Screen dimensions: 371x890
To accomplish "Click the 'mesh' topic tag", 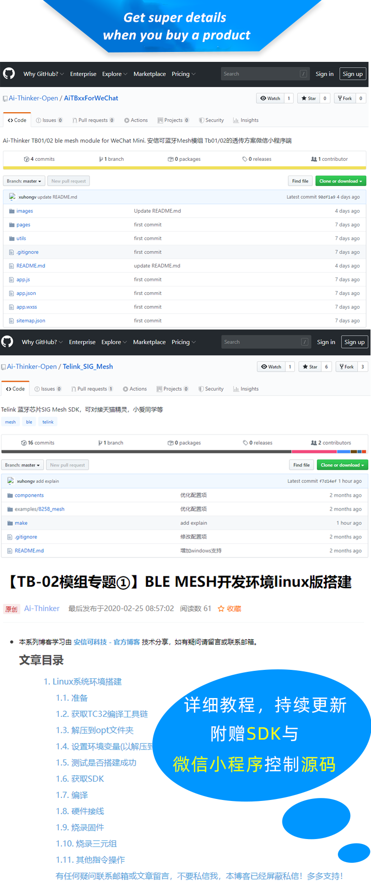I will coord(10,422).
